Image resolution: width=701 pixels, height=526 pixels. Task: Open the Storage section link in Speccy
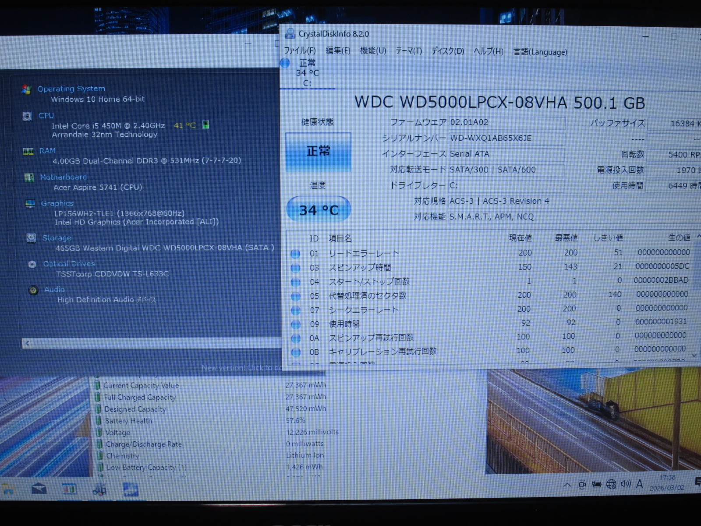tap(57, 238)
